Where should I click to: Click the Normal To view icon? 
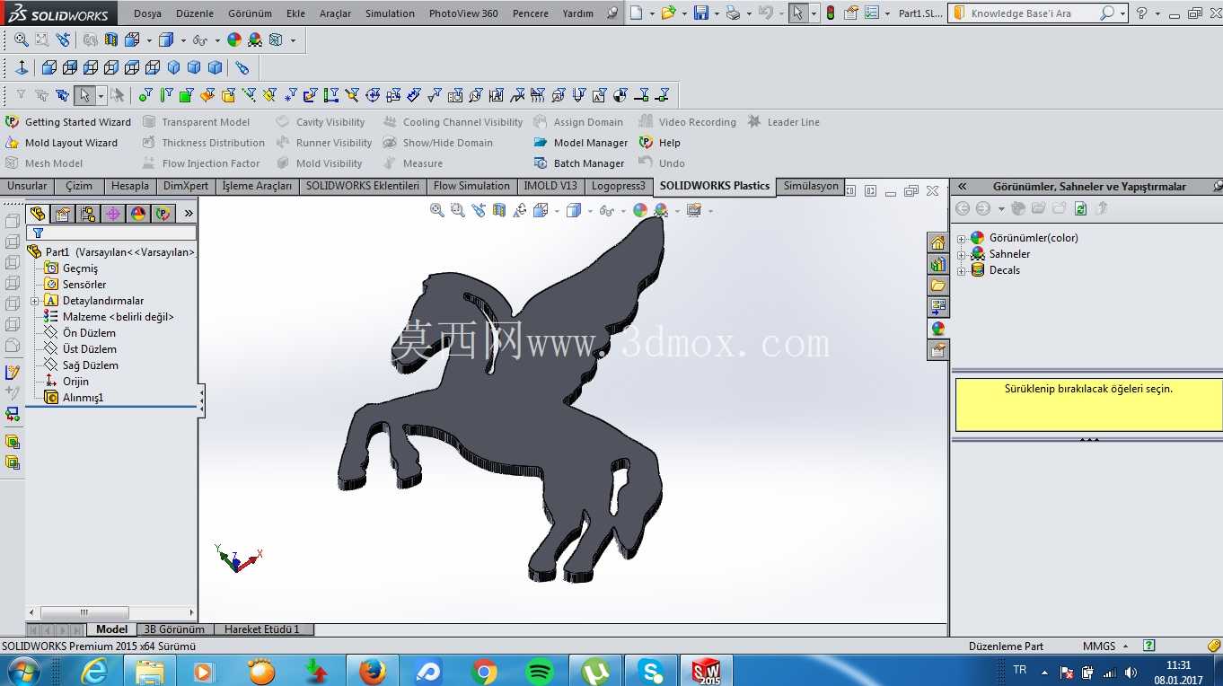(x=22, y=67)
